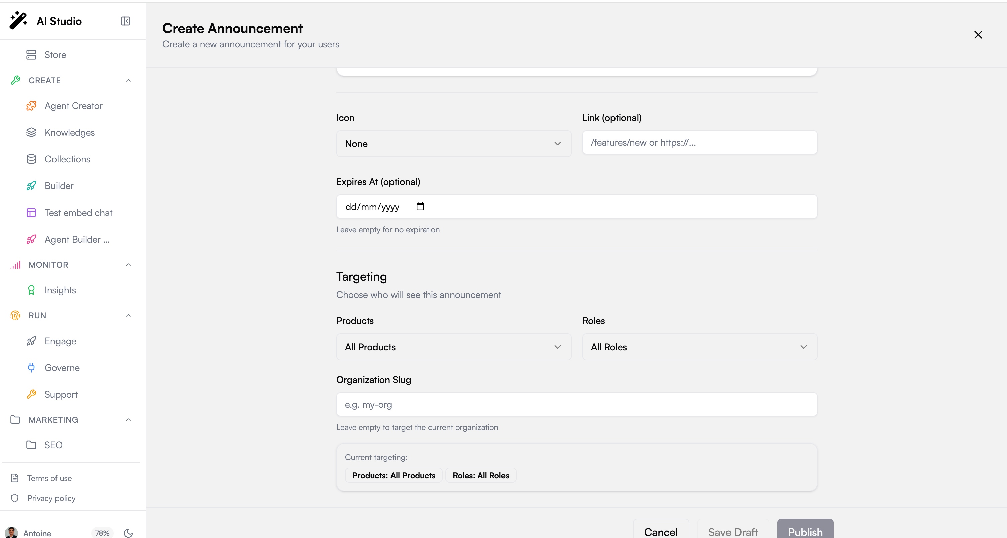1007x538 pixels.
Task: Click the Privacy policy shield icon
Action: tap(15, 498)
